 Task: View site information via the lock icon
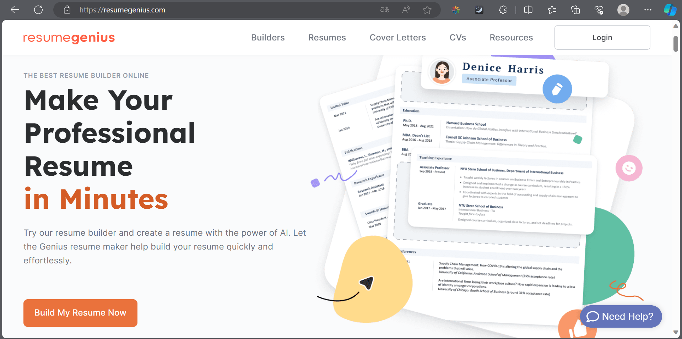67,10
